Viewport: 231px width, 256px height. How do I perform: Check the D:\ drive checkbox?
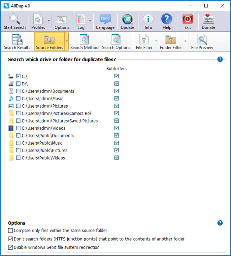pyautogui.click(x=18, y=84)
